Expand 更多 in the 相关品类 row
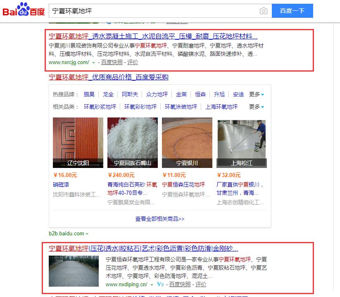This screenshot has width=340, height=297. tap(257, 107)
